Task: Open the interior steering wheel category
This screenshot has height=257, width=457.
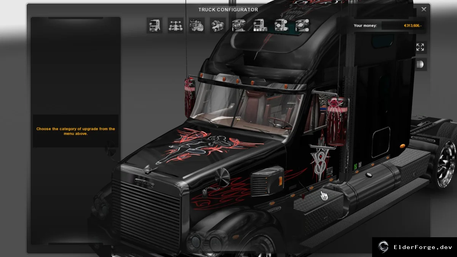Action: (x=239, y=26)
